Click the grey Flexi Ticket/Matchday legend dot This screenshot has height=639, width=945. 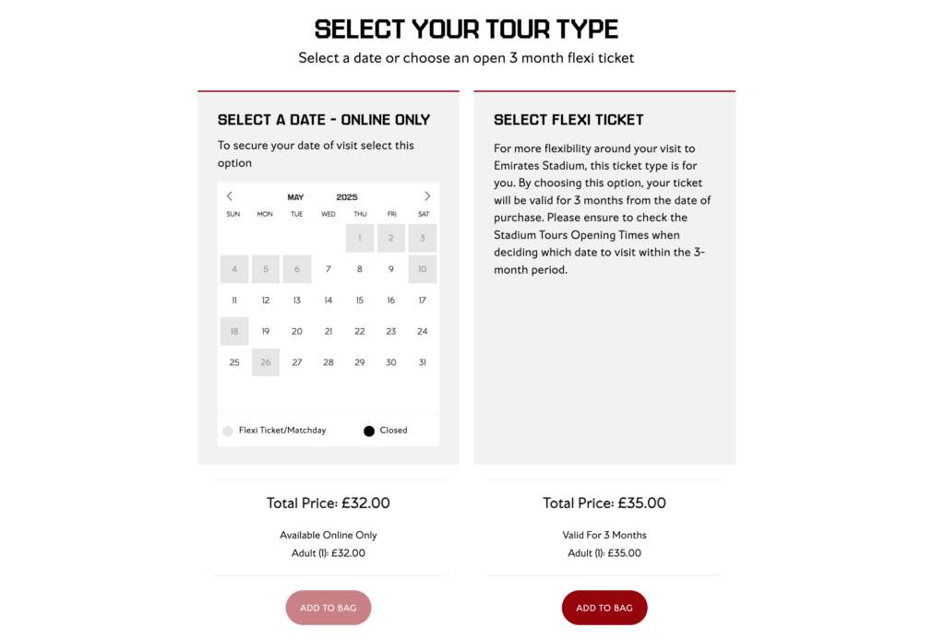[x=228, y=432]
